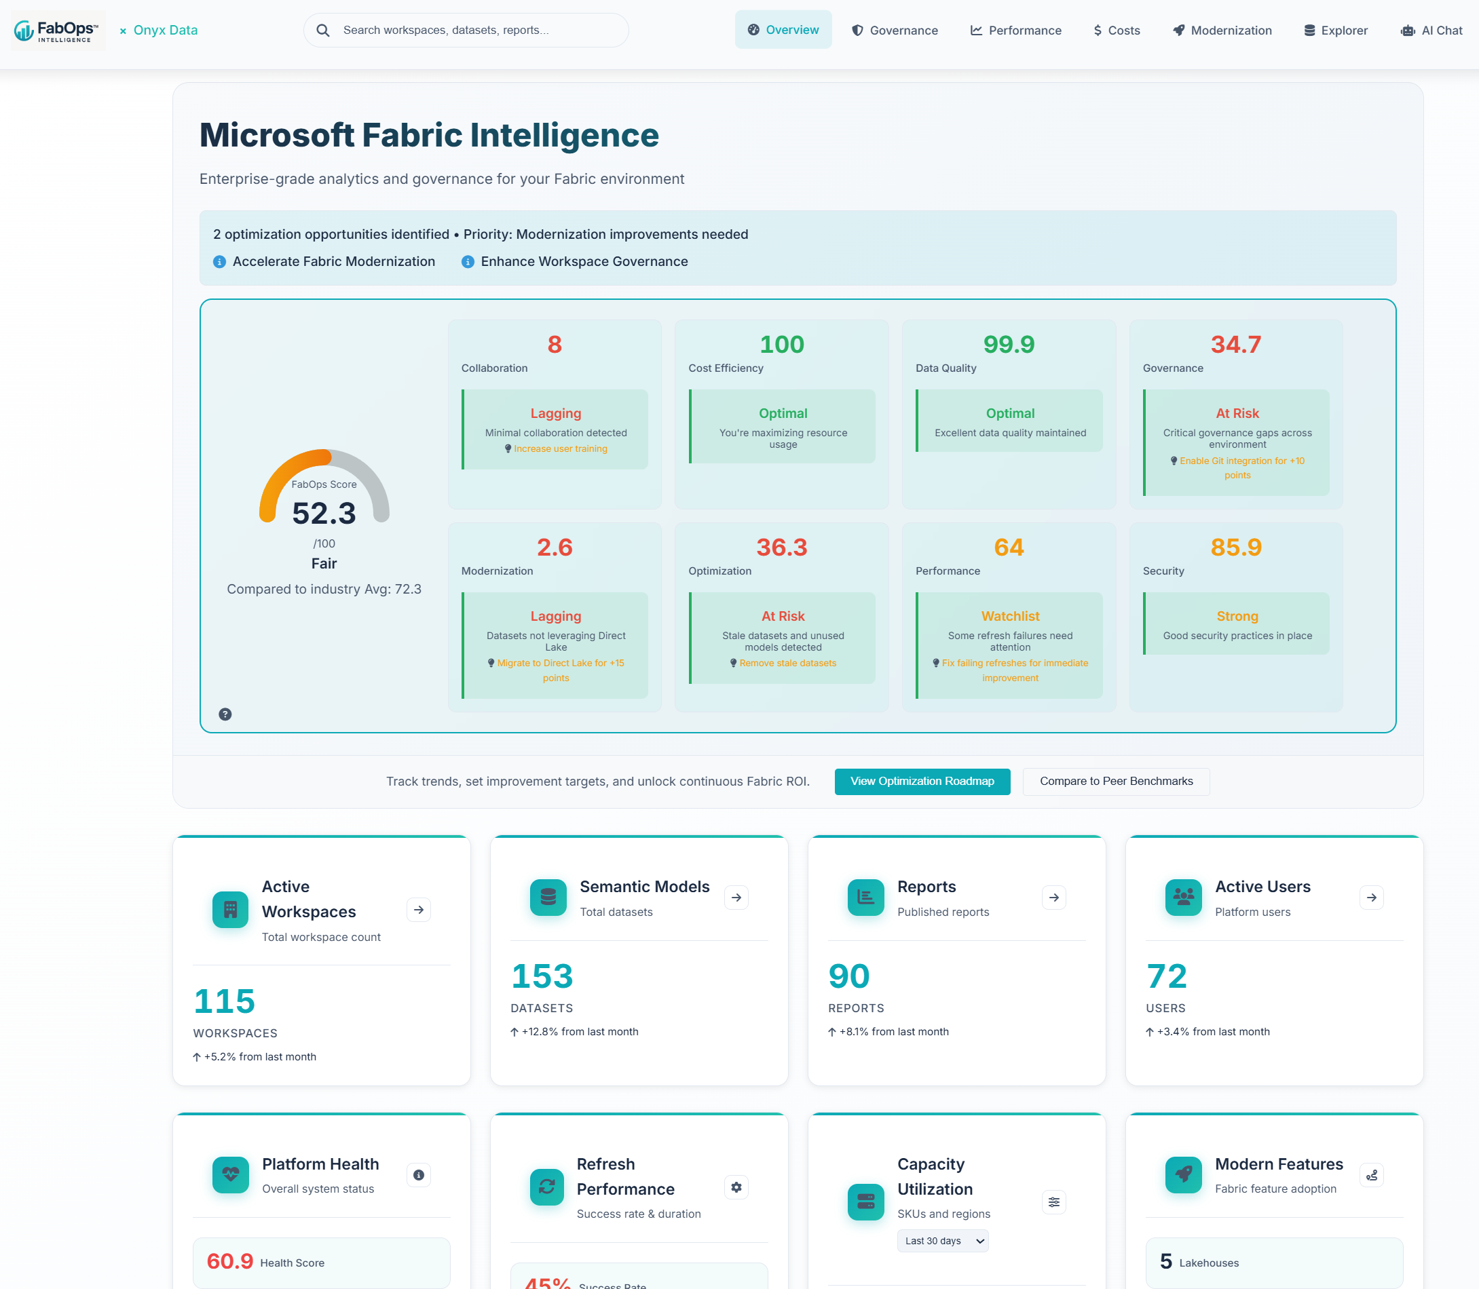
Task: Click View Optimization Roadmap button
Action: (x=922, y=781)
